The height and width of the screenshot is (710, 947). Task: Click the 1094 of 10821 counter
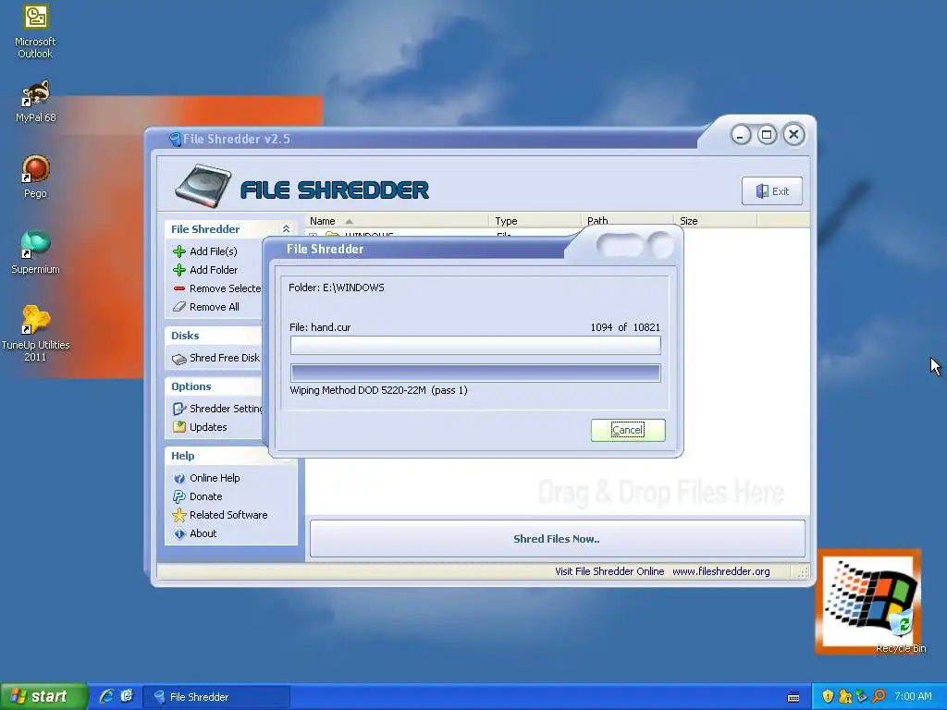625,327
